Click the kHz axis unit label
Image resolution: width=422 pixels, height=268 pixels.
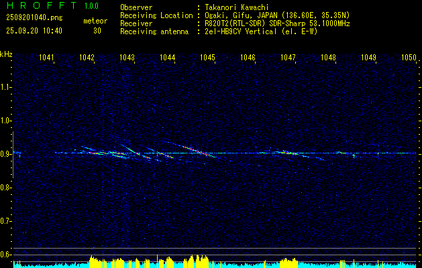click(x=6, y=54)
